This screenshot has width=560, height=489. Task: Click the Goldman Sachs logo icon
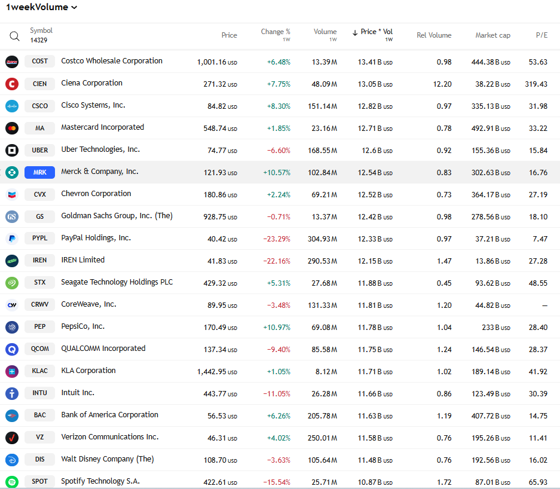12,217
